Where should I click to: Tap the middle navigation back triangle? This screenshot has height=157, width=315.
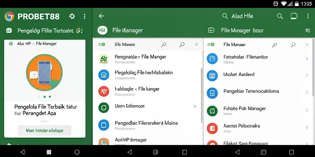[x=130, y=152]
